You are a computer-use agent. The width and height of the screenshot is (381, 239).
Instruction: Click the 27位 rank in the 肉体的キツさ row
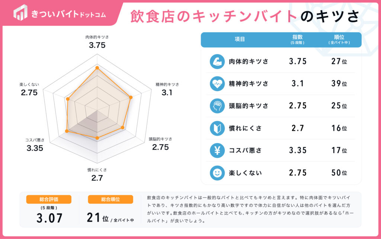click(x=339, y=61)
